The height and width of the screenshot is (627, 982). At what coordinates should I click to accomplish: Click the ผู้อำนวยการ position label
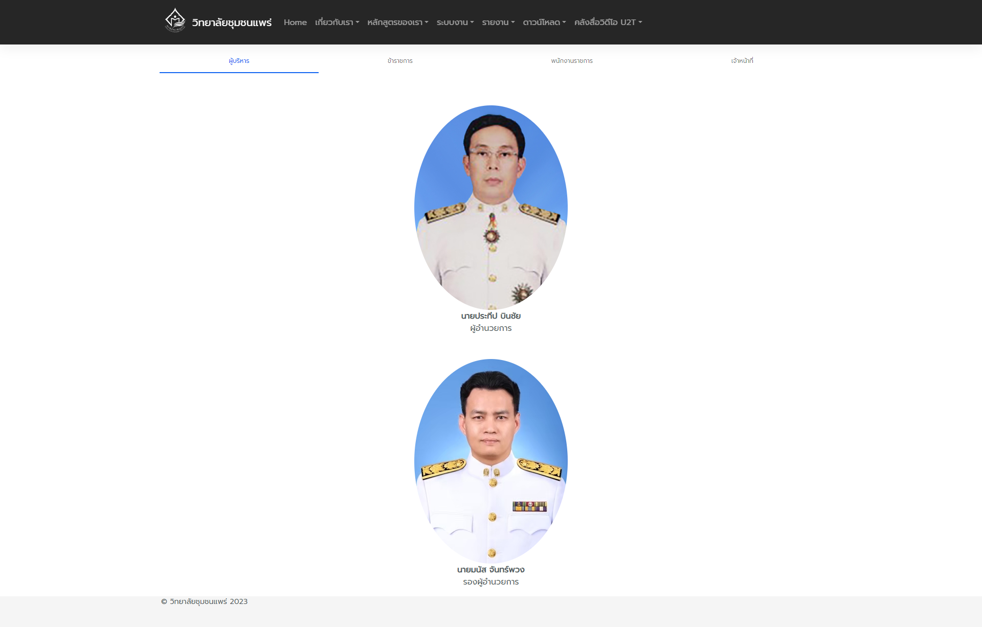pyautogui.click(x=491, y=328)
